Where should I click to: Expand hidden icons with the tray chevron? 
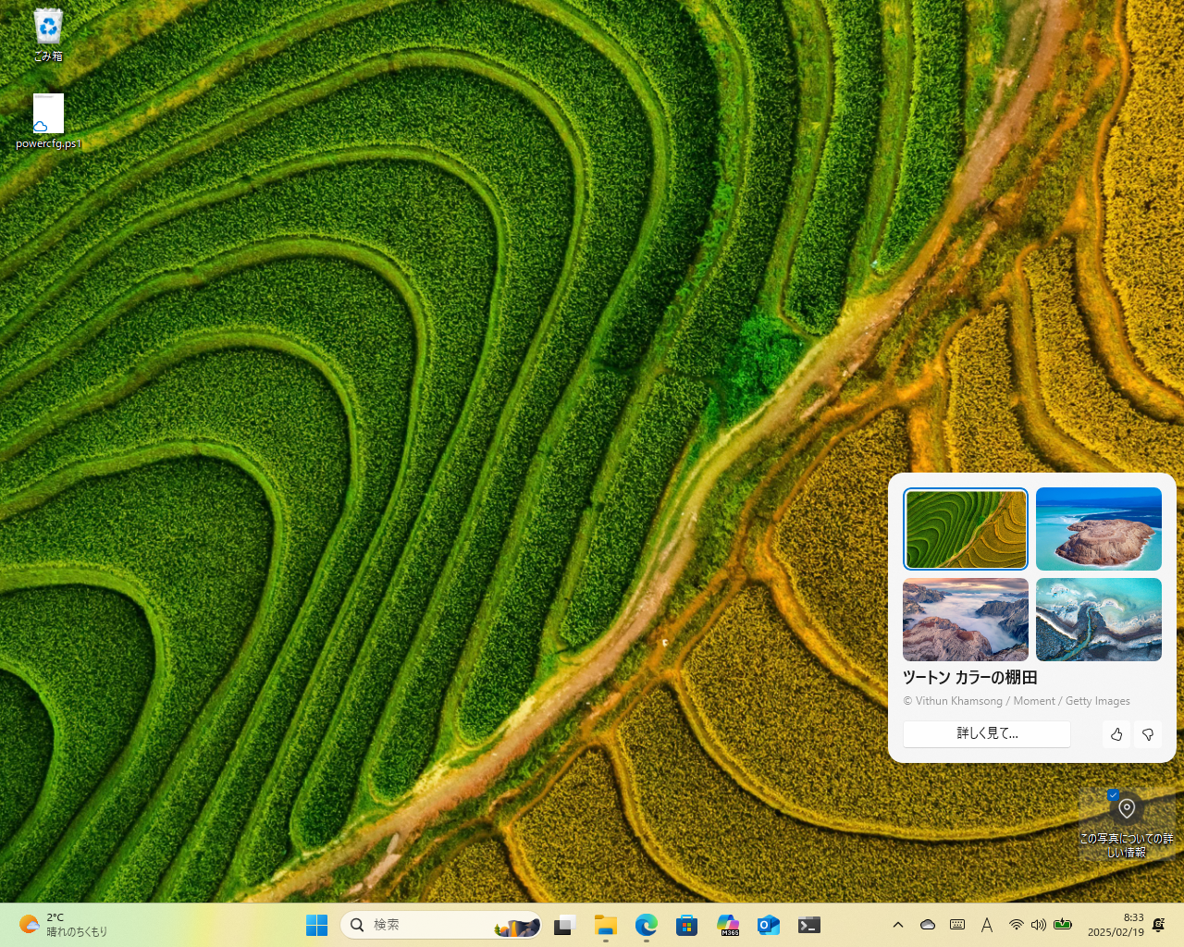tap(898, 924)
